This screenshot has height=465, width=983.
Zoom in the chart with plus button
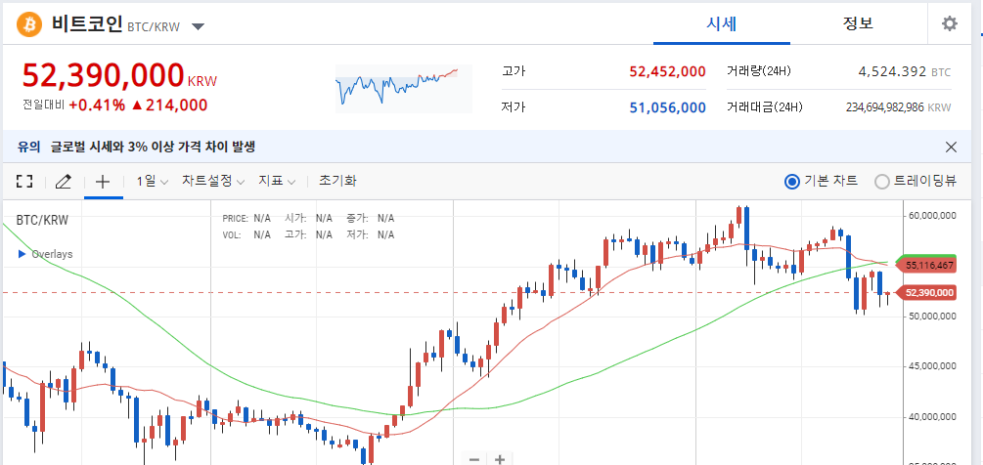[500, 458]
